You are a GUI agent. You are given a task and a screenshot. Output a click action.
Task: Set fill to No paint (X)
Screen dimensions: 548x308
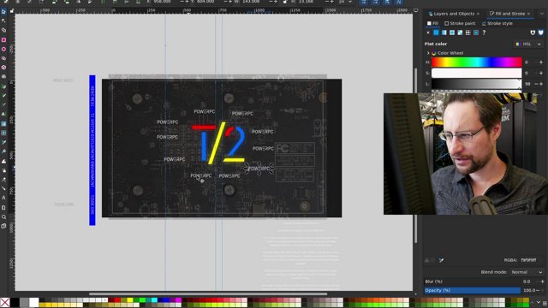pyautogui.click(x=428, y=33)
